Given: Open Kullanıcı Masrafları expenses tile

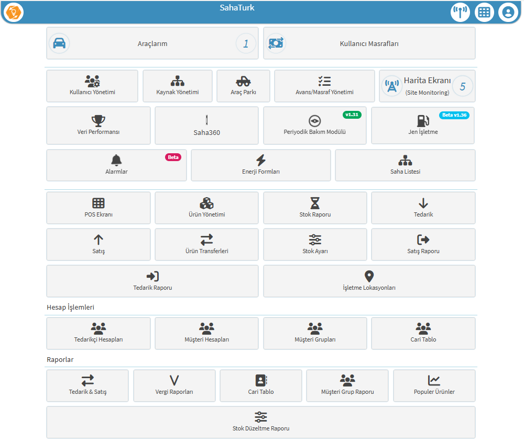Looking at the screenshot, I should tap(369, 43).
